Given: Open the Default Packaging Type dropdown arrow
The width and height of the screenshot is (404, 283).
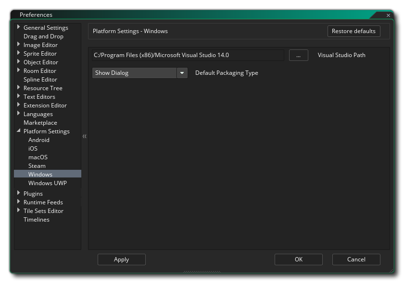Looking at the screenshot, I should click(182, 73).
